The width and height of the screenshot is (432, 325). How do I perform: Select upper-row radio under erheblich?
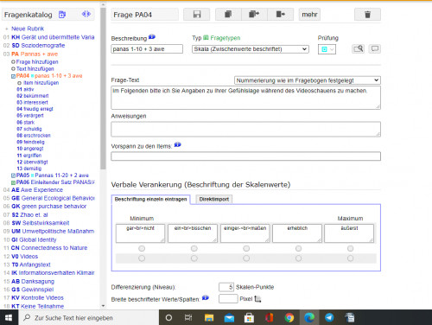[x=298, y=248]
